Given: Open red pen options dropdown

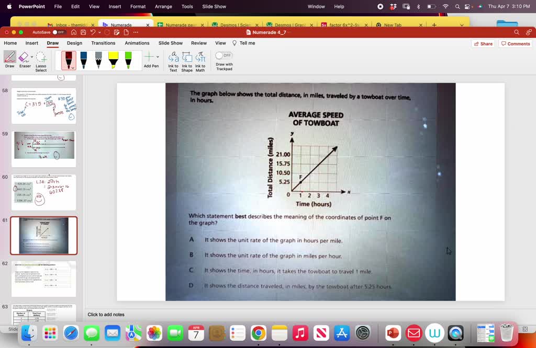Looking at the screenshot, I should pyautogui.click(x=73, y=67).
